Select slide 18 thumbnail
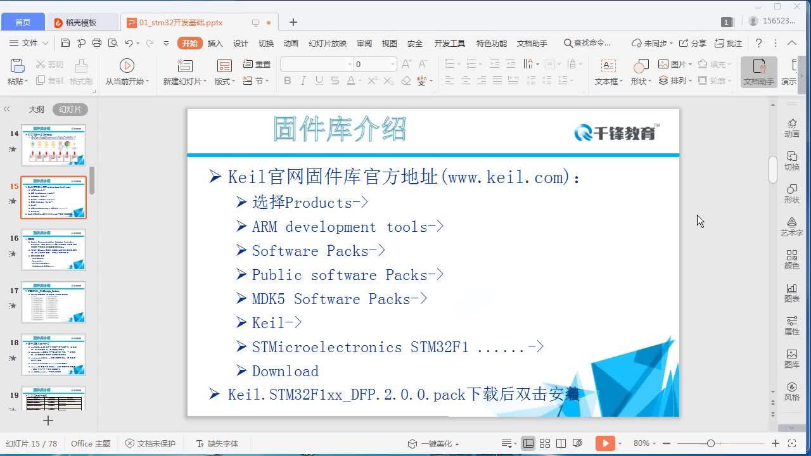This screenshot has height=456, width=811. click(53, 355)
